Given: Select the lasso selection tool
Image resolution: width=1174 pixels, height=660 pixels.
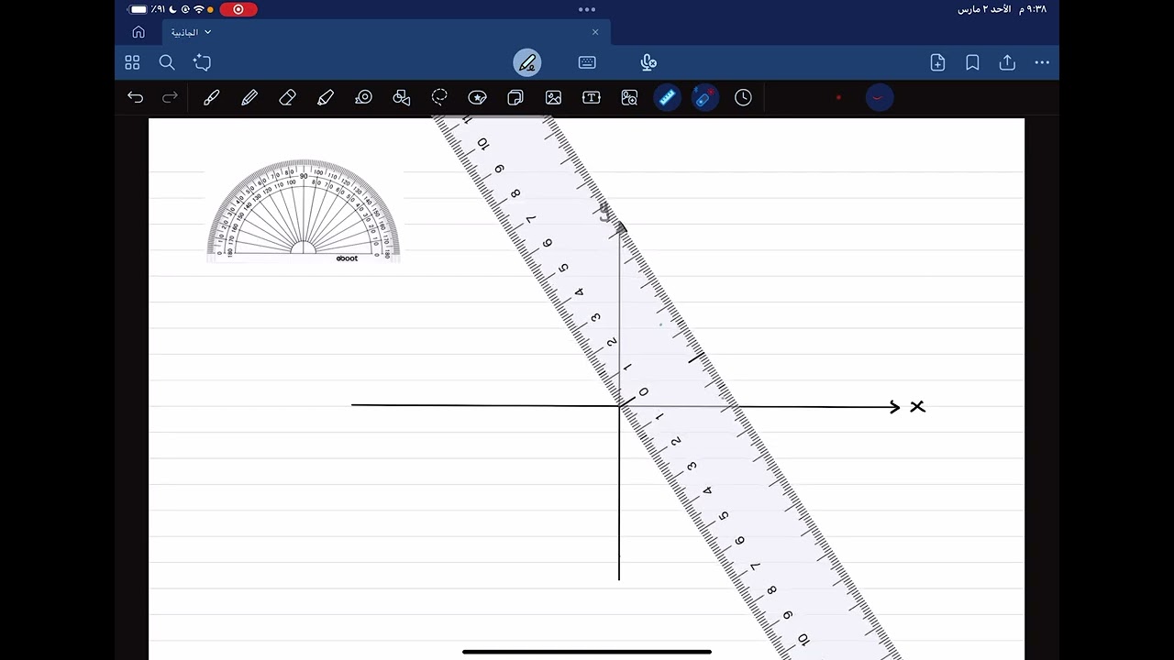Looking at the screenshot, I should (x=439, y=97).
